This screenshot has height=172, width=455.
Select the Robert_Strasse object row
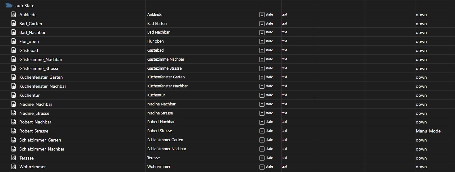(x=227, y=131)
